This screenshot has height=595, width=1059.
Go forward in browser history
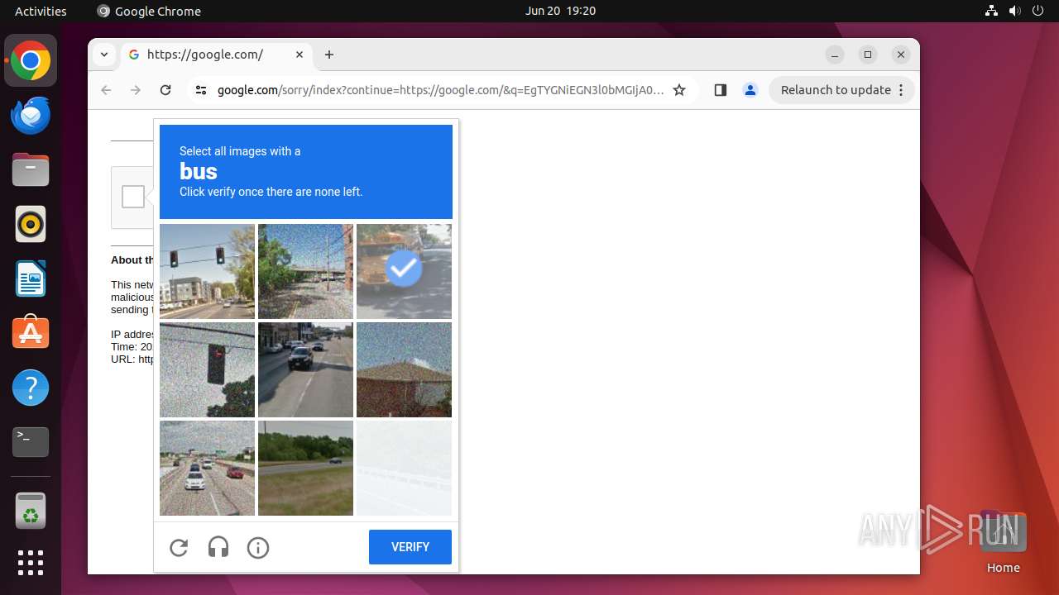tap(136, 90)
